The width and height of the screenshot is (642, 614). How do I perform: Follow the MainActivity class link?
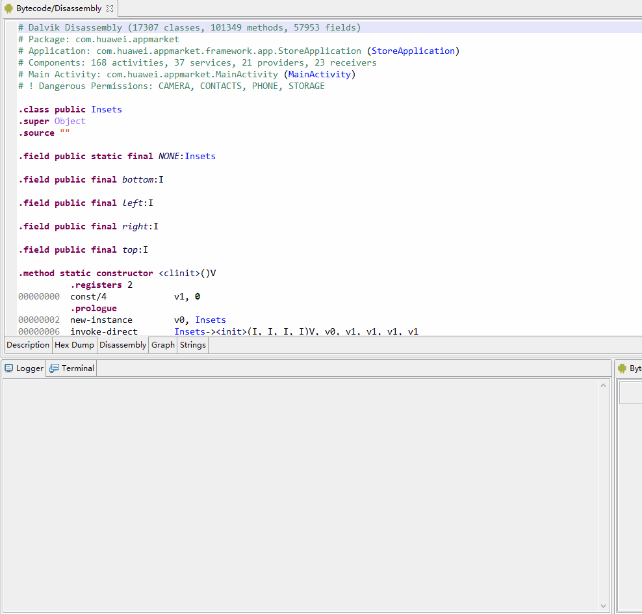[x=319, y=74]
